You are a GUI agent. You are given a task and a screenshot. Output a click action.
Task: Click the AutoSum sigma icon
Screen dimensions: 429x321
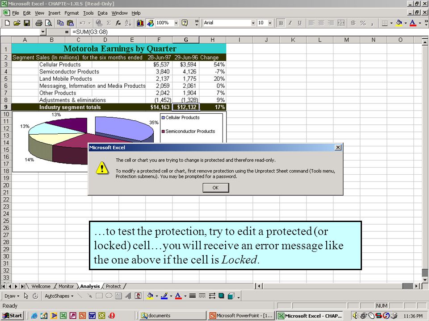[109, 23]
